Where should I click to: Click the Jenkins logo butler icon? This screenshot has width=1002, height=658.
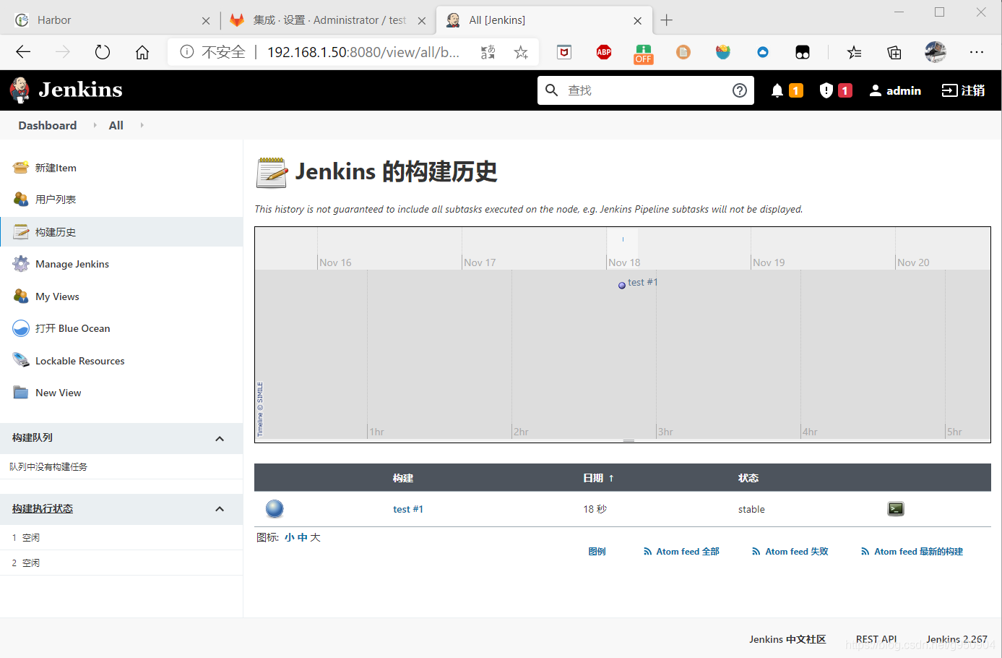(x=20, y=90)
